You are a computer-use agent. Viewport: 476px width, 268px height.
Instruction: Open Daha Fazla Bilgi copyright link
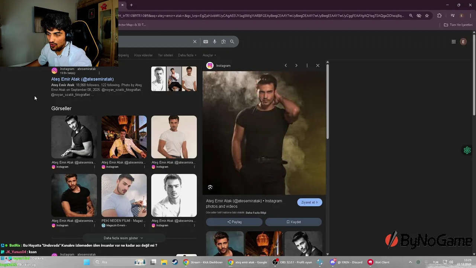click(256, 213)
